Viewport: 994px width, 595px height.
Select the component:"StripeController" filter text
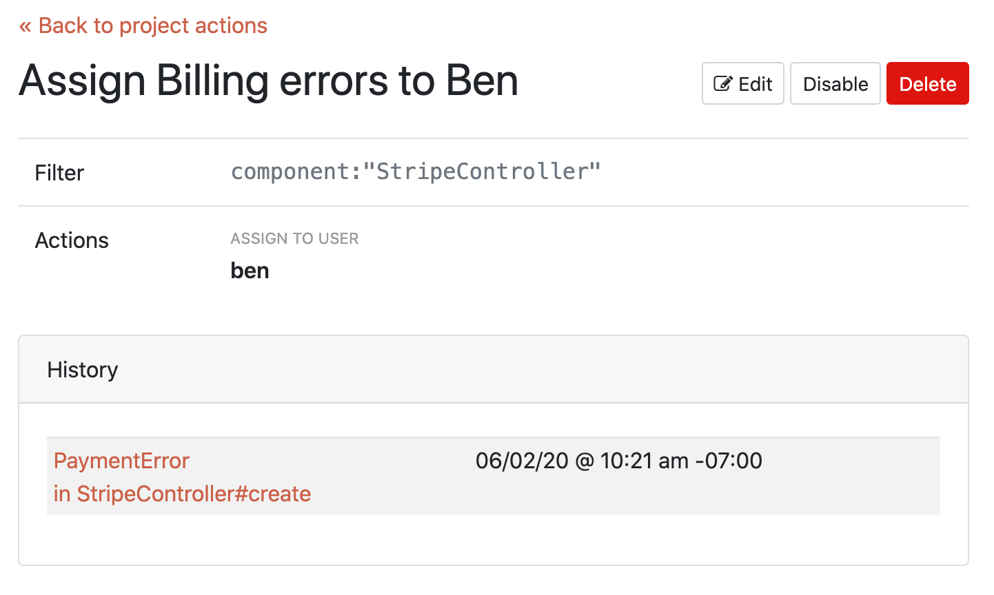[416, 171]
